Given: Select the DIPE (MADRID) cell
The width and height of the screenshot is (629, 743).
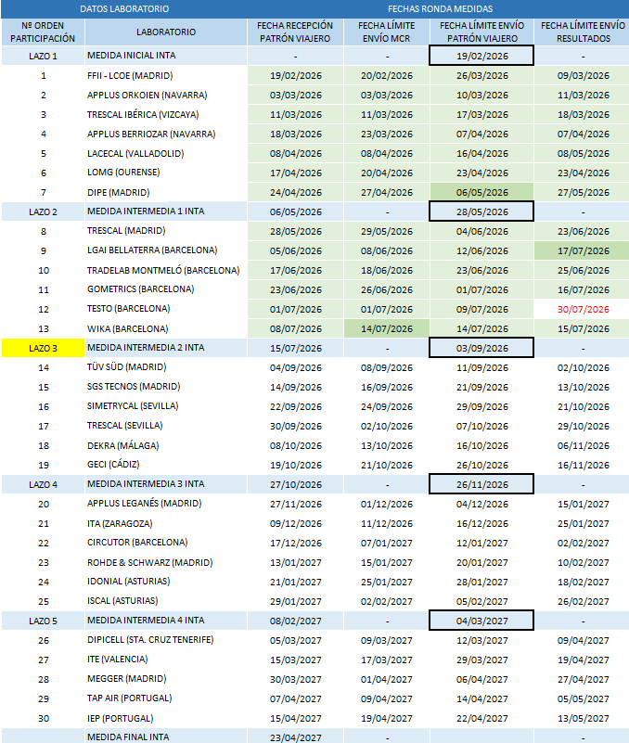Looking at the screenshot, I should [x=166, y=192].
